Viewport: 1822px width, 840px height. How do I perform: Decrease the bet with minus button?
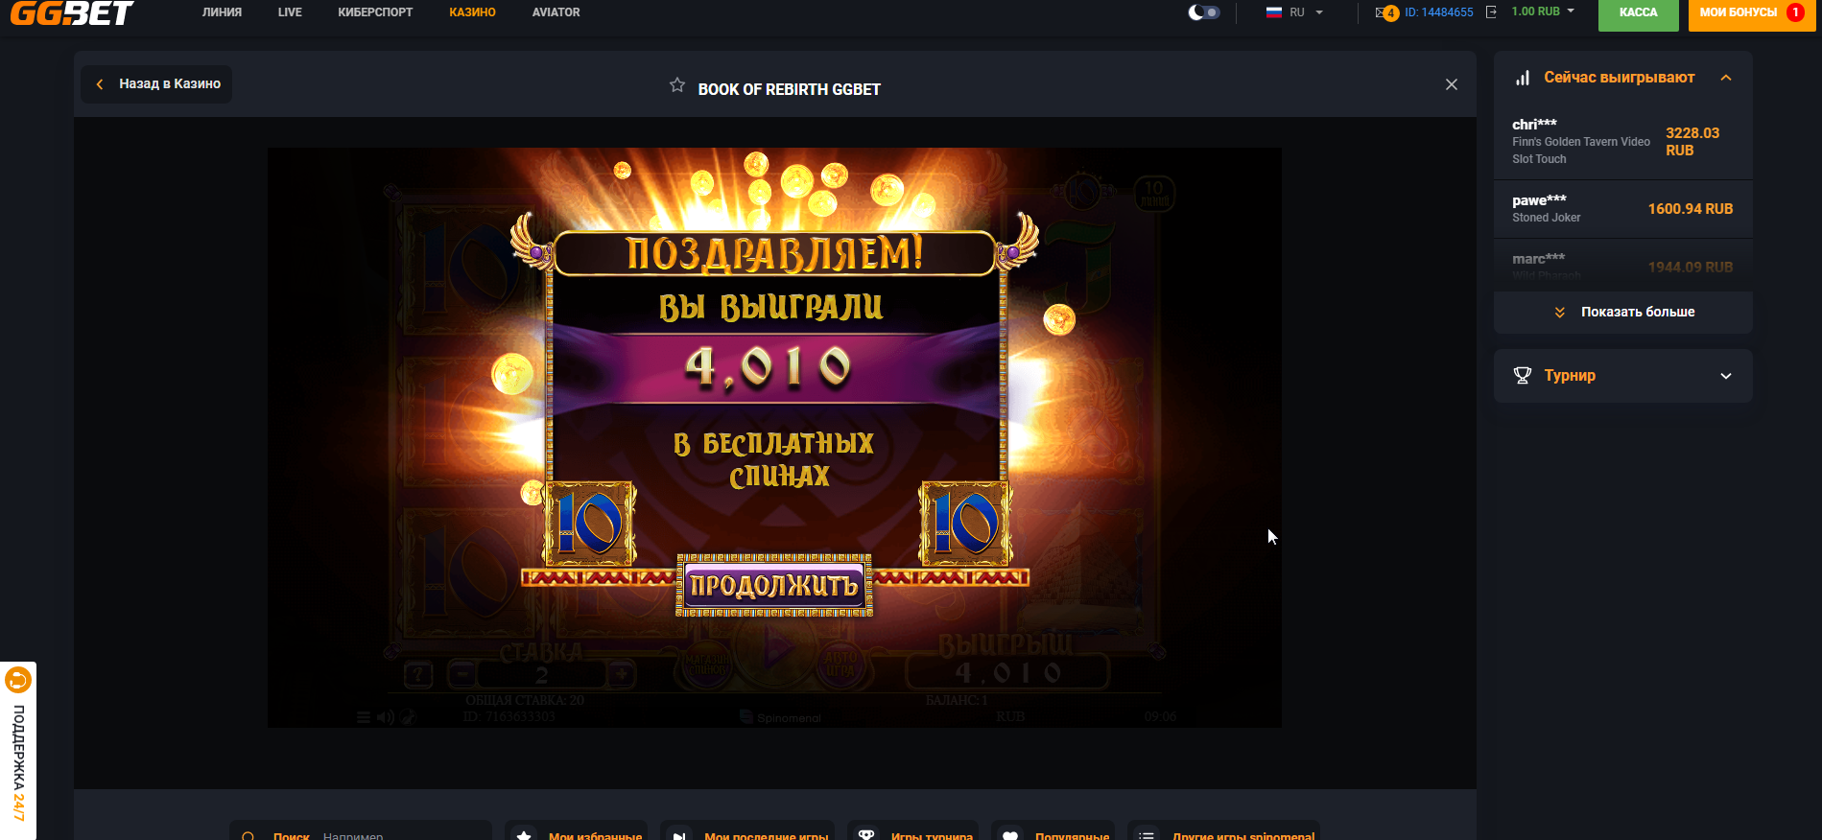point(462,674)
